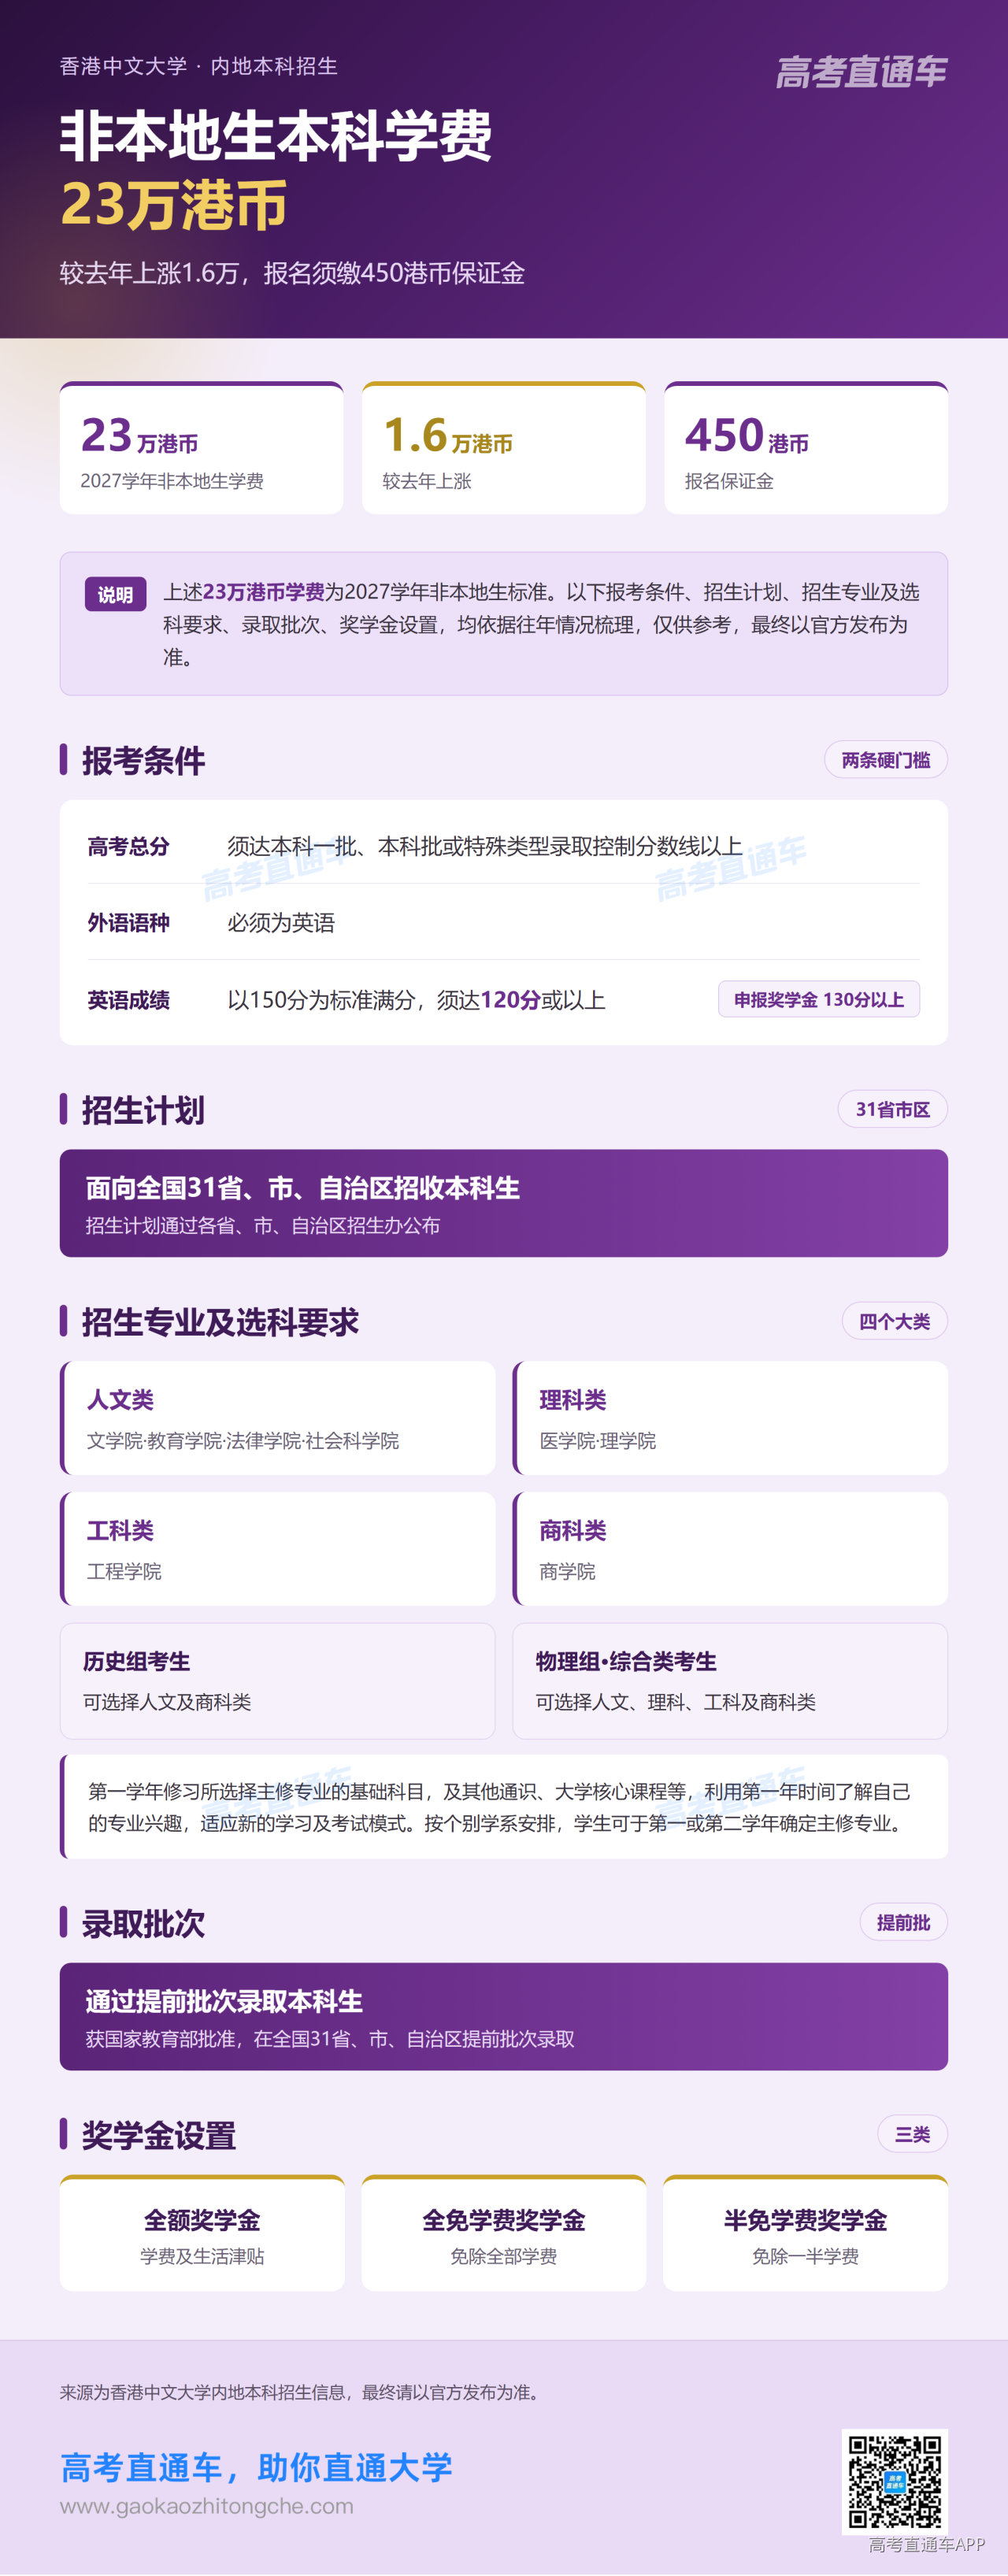Click the 物理组•综合类考生 card
Screen dimensions: 1008x2576
(x=730, y=1681)
